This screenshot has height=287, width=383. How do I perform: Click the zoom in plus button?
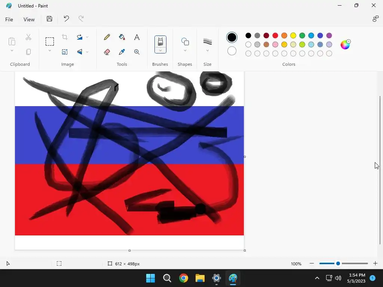pyautogui.click(x=376, y=263)
